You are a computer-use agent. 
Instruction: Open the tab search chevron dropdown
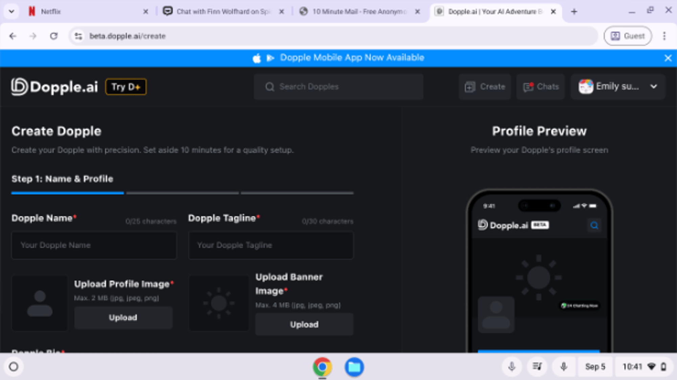coord(12,11)
